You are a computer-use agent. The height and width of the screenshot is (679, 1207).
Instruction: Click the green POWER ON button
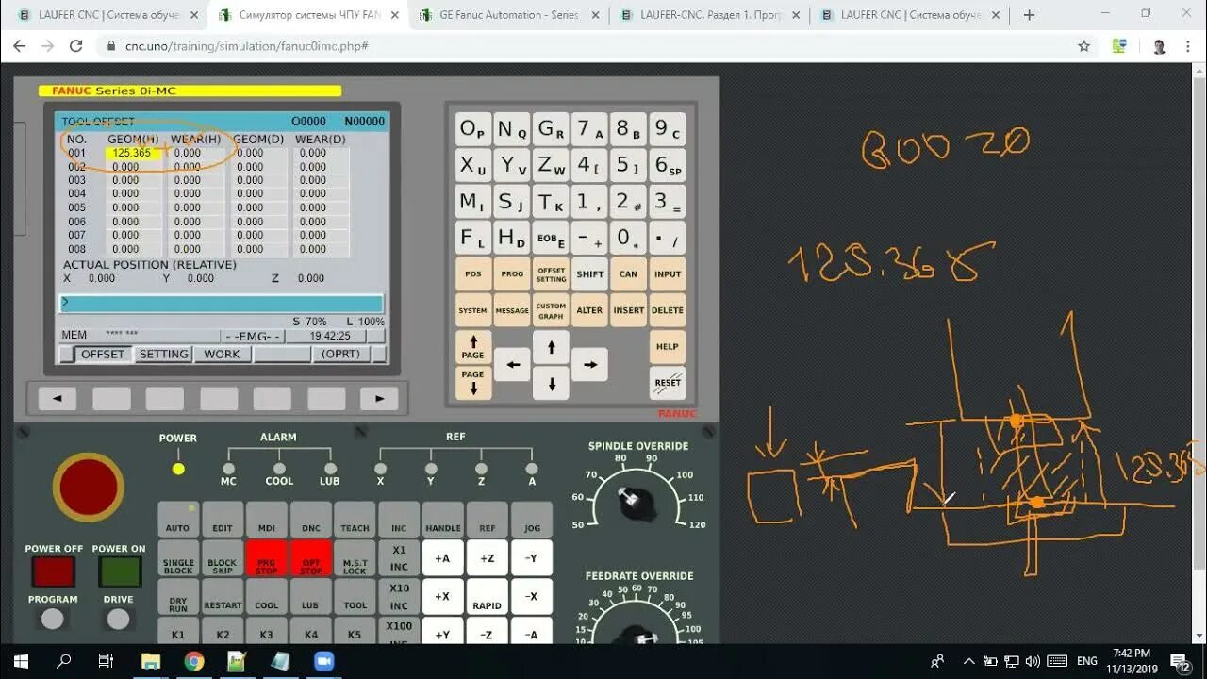[x=119, y=571]
